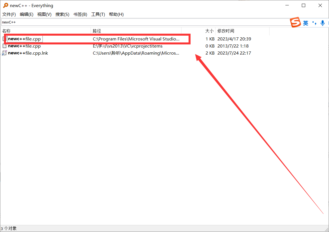Click the dots punctuation icon on the Sogou bar
Image resolution: width=329 pixels, height=232 pixels.
click(x=314, y=23)
